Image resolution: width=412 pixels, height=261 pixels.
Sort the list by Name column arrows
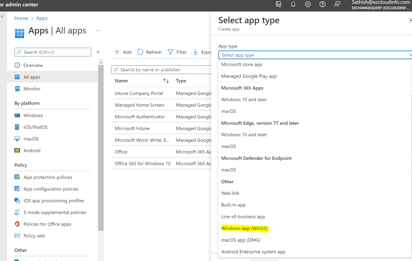(x=166, y=81)
